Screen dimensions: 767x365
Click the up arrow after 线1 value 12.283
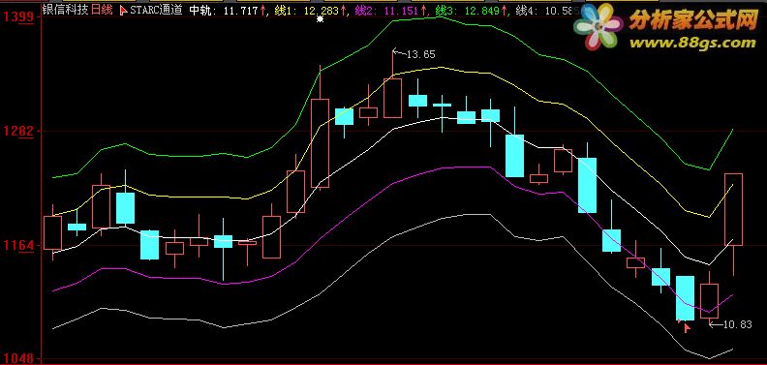click(344, 11)
